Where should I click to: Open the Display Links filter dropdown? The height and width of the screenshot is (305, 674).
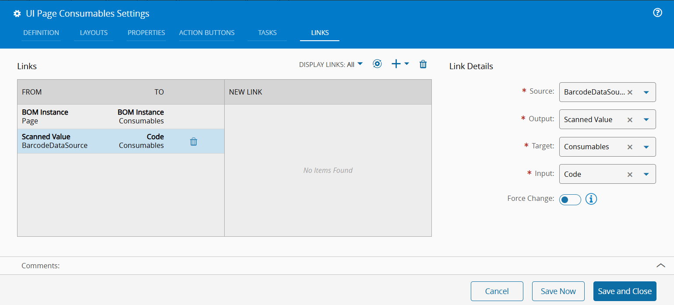pyautogui.click(x=331, y=64)
